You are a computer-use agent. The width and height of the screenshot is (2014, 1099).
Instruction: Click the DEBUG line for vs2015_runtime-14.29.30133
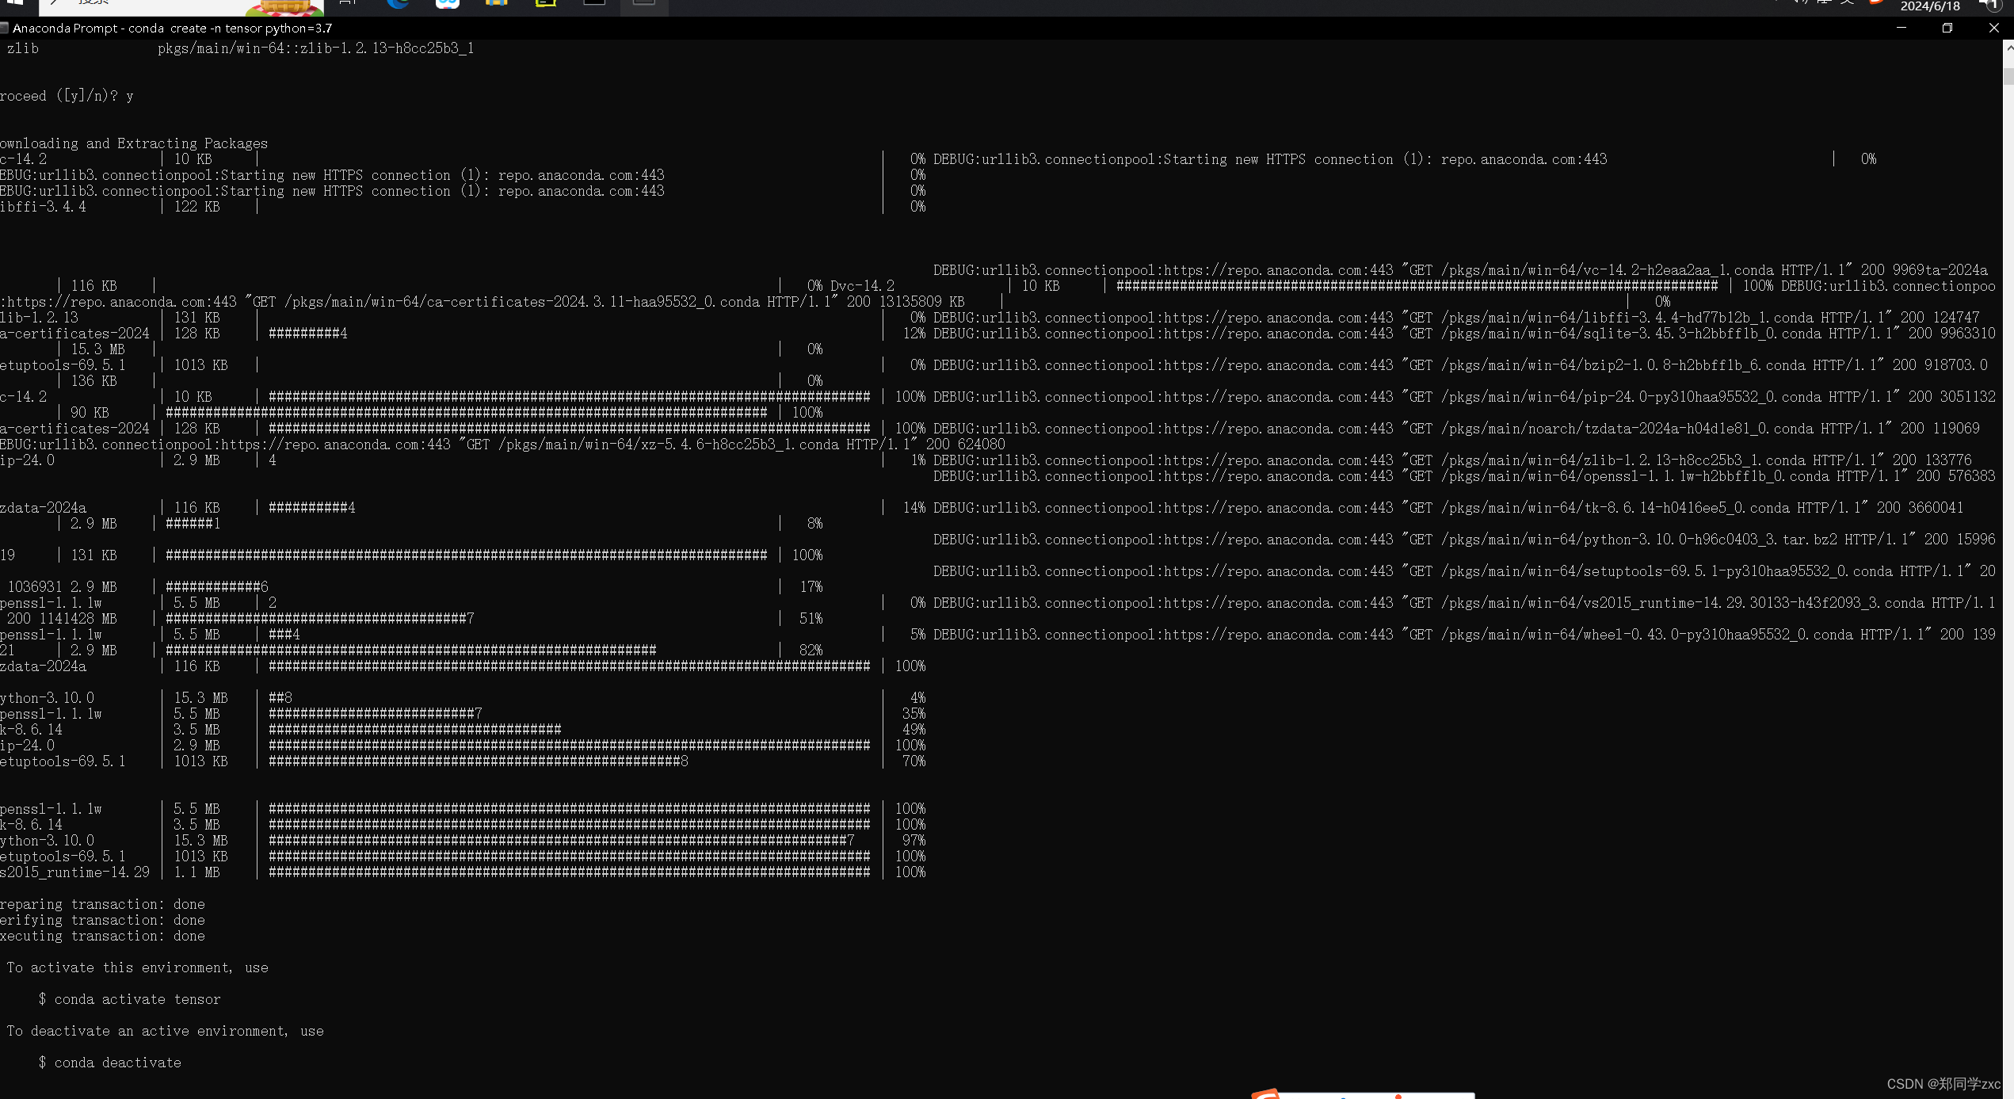1464,603
